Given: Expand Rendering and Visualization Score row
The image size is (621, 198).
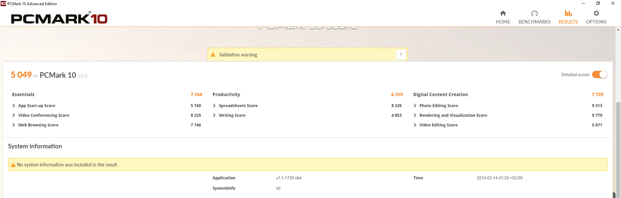Looking at the screenshot, I should (415, 115).
